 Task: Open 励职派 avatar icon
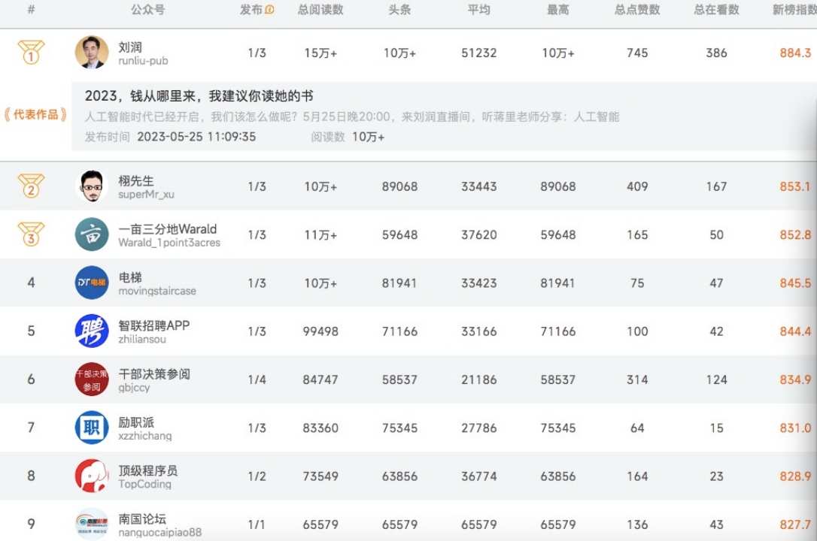(x=92, y=428)
